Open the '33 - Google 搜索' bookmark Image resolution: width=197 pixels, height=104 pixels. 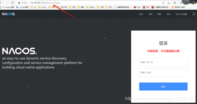point(7,7)
